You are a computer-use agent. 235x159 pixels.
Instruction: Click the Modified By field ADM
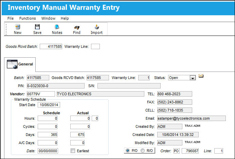[170, 142]
